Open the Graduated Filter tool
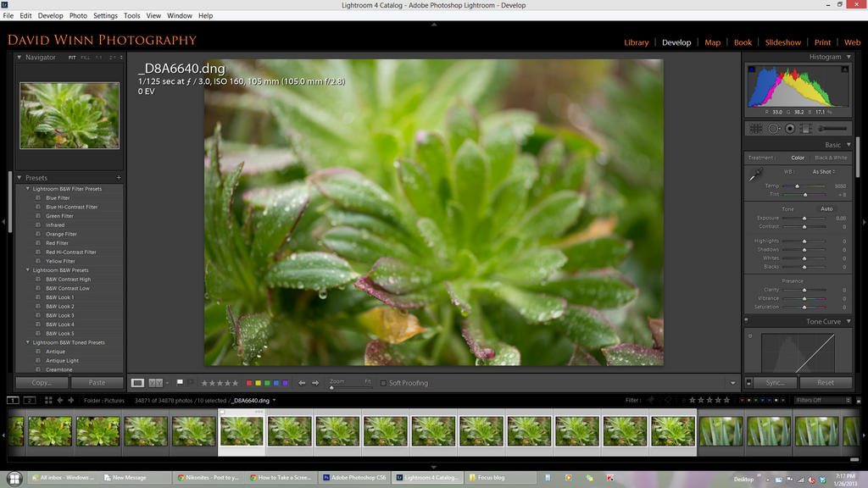 coord(805,129)
